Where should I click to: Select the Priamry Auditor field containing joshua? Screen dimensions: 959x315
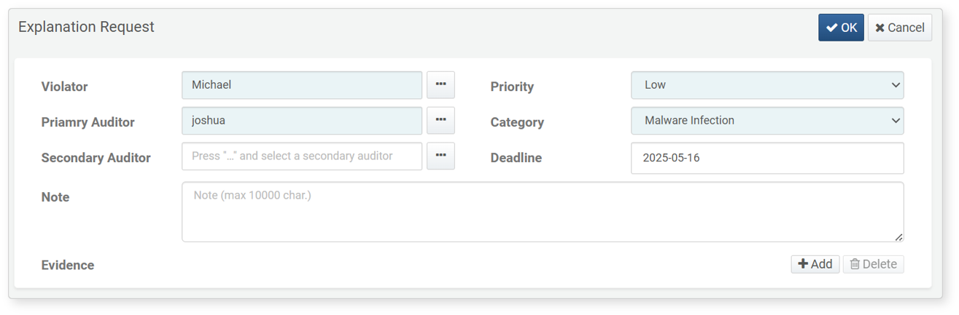click(302, 121)
